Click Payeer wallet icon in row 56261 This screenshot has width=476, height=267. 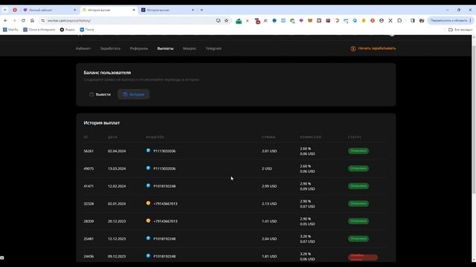click(148, 151)
